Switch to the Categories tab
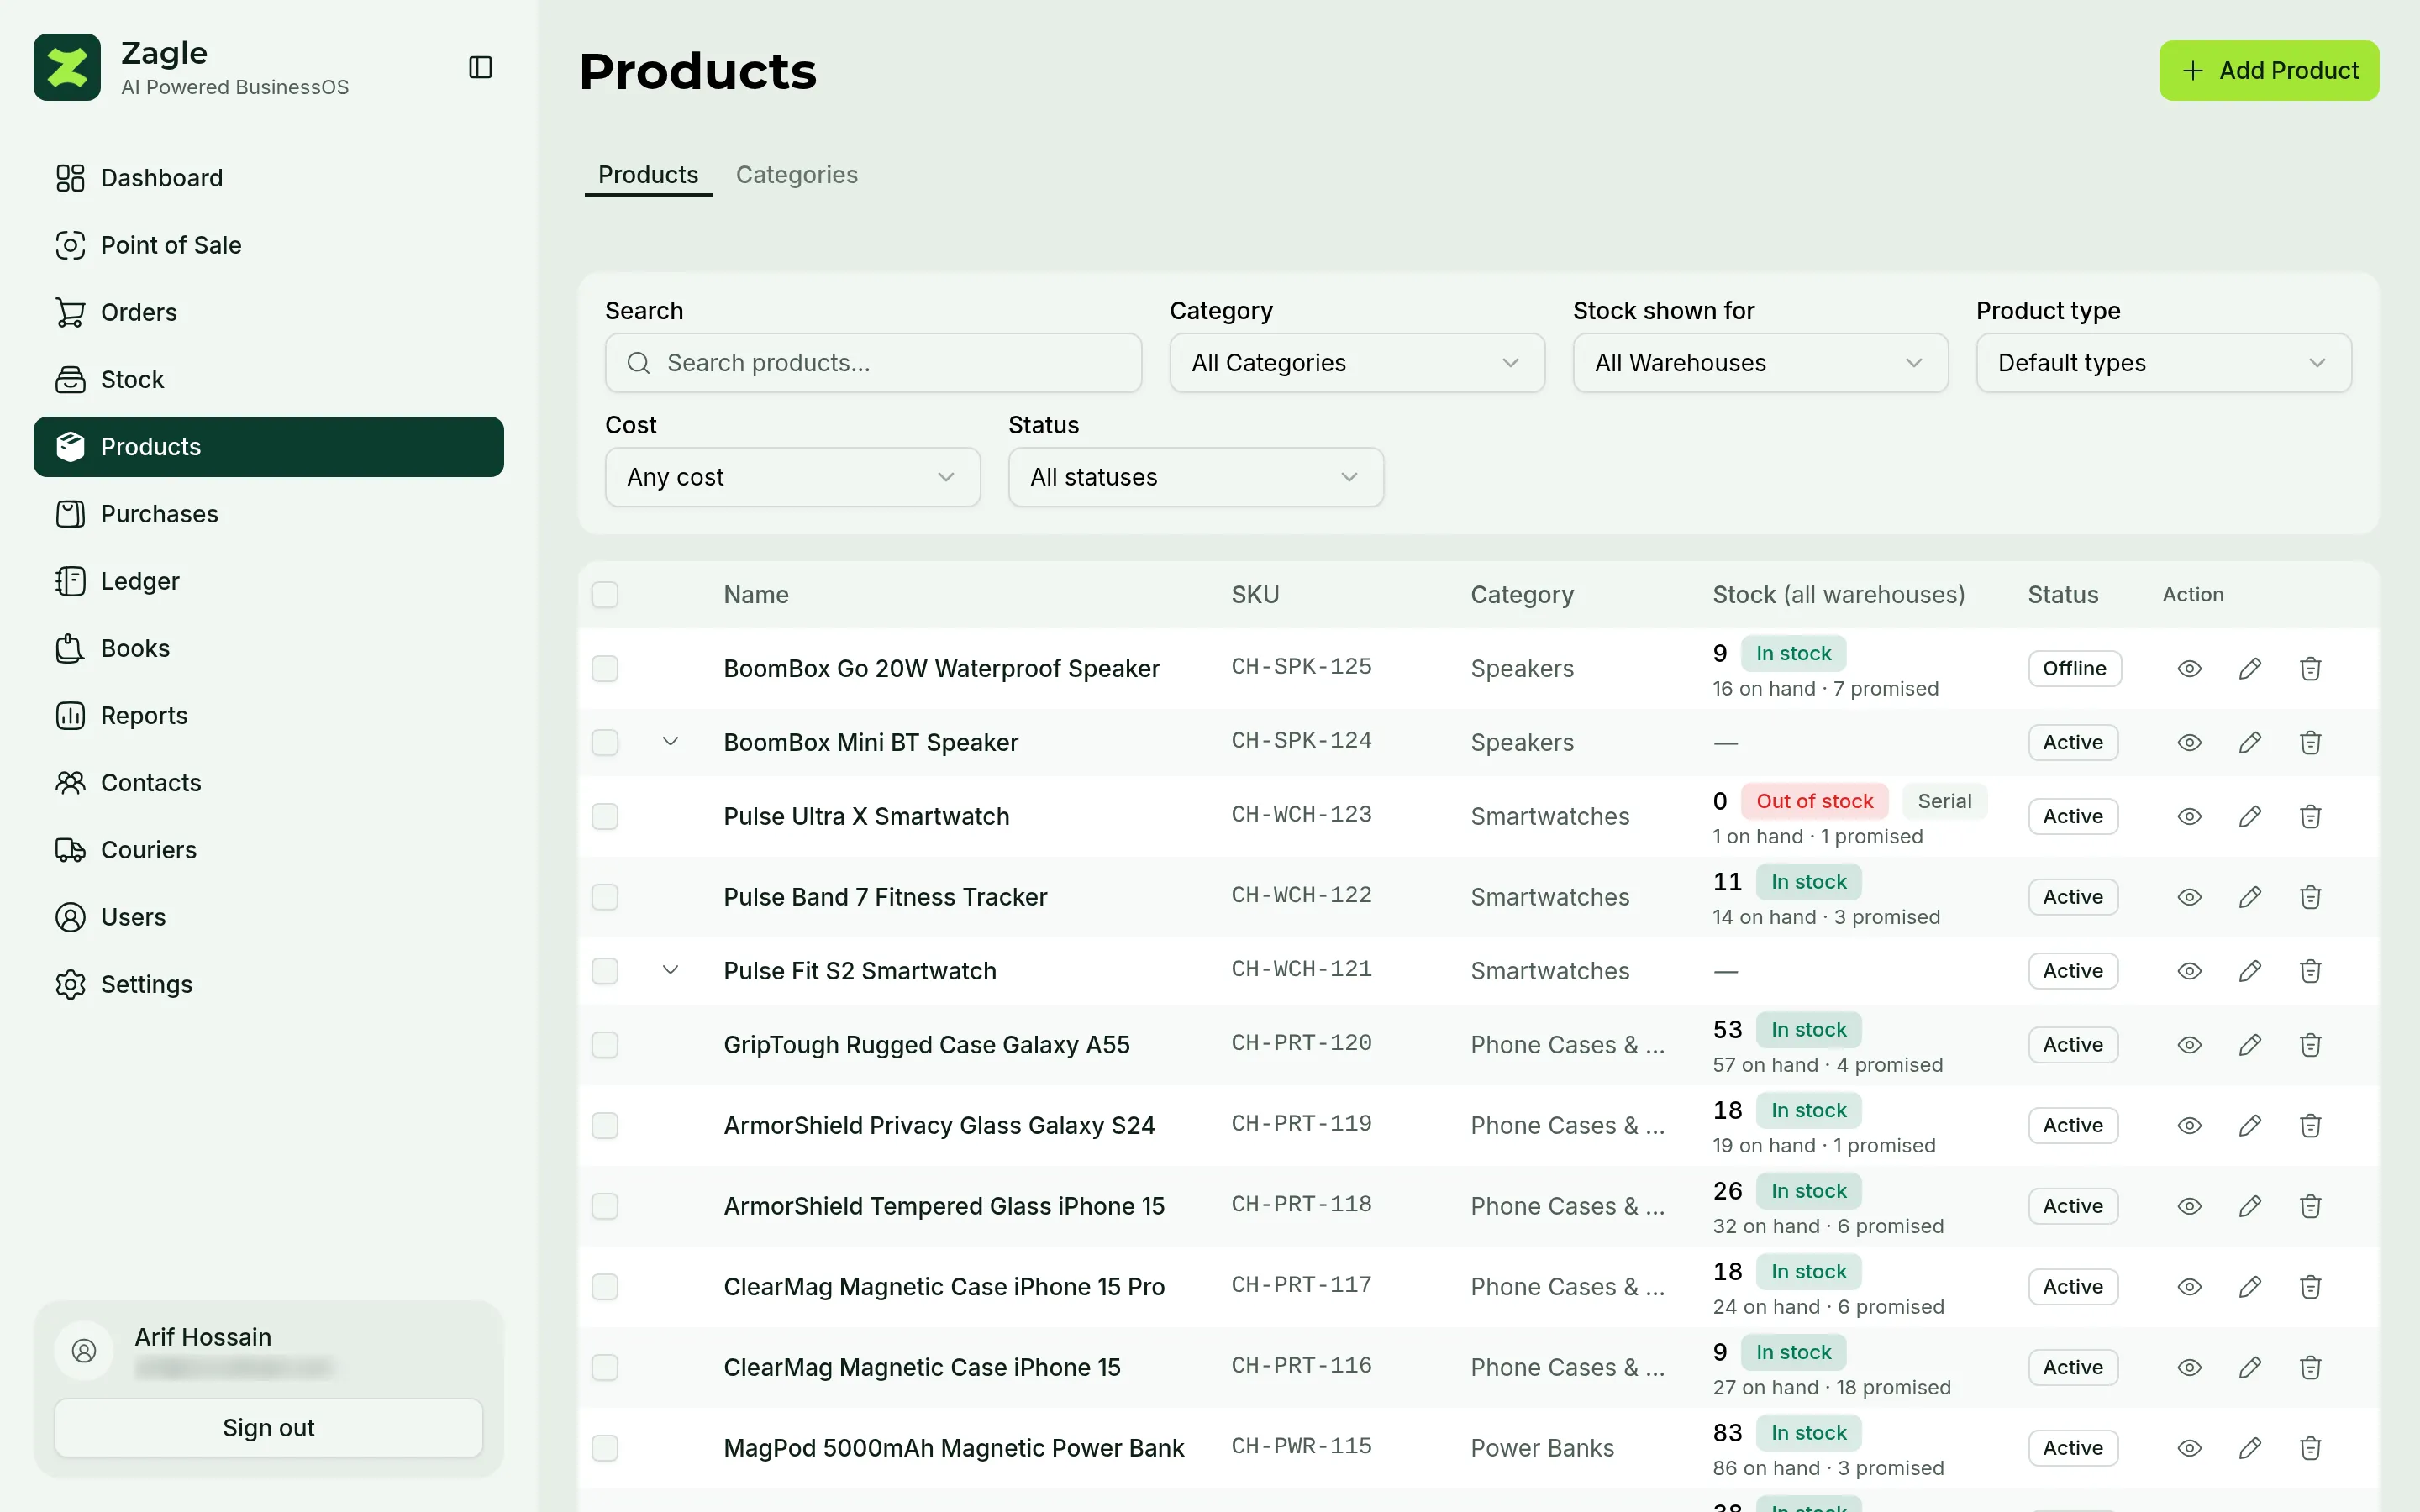The height and width of the screenshot is (1512, 2420). (x=796, y=175)
